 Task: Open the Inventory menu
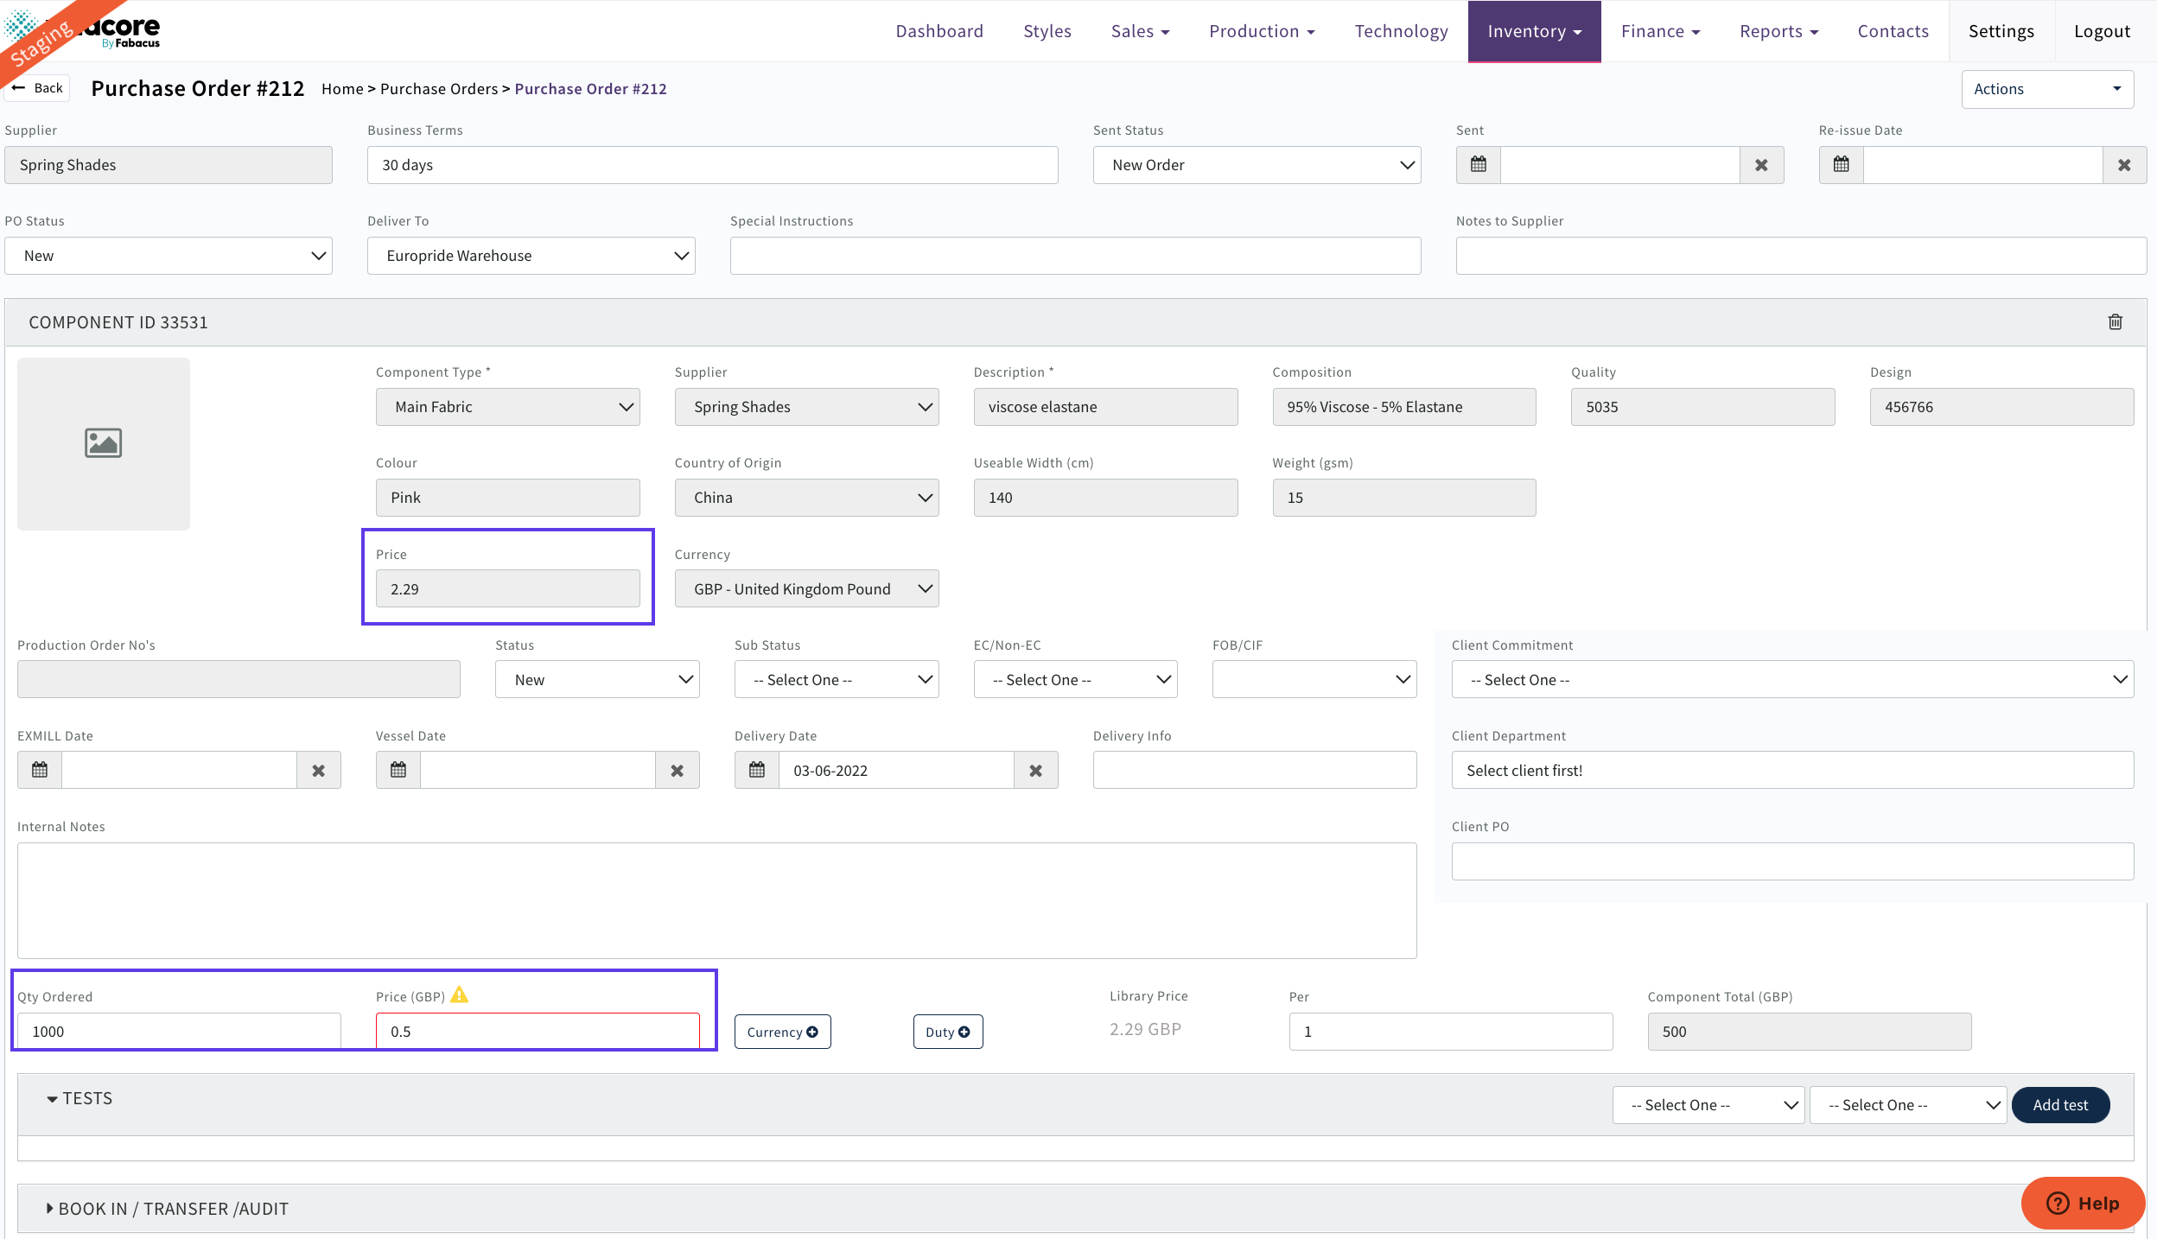coord(1534,31)
